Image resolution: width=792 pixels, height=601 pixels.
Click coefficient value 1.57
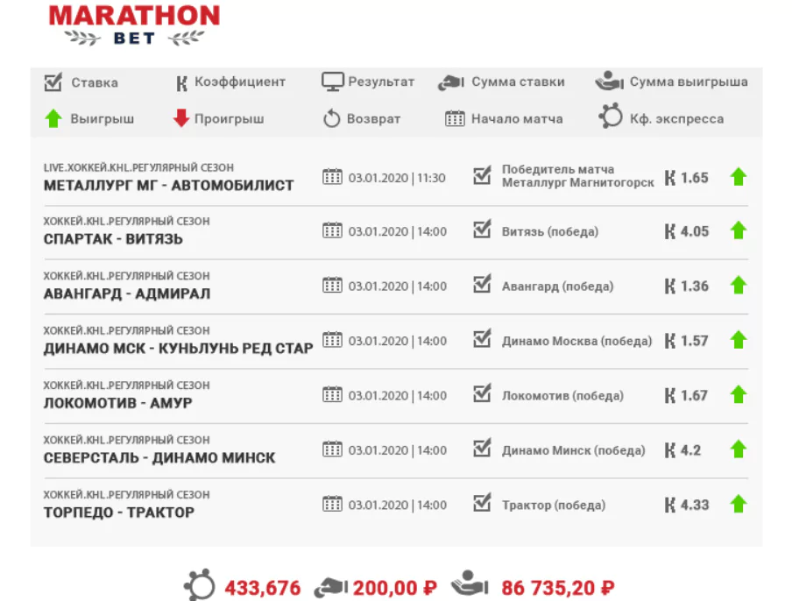click(x=695, y=341)
